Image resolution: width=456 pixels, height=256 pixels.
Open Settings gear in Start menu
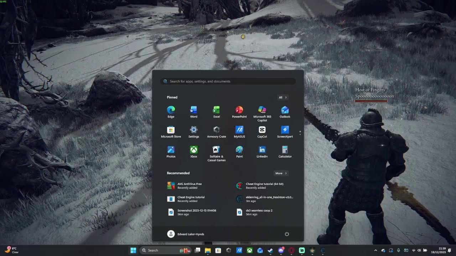(194, 132)
